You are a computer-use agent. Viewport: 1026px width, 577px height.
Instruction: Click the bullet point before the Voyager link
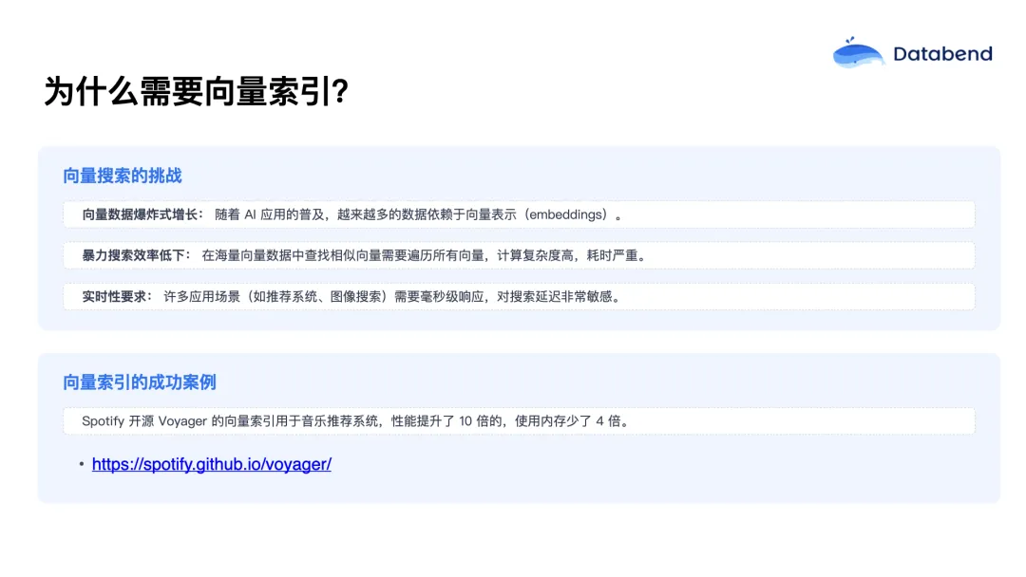pos(82,465)
